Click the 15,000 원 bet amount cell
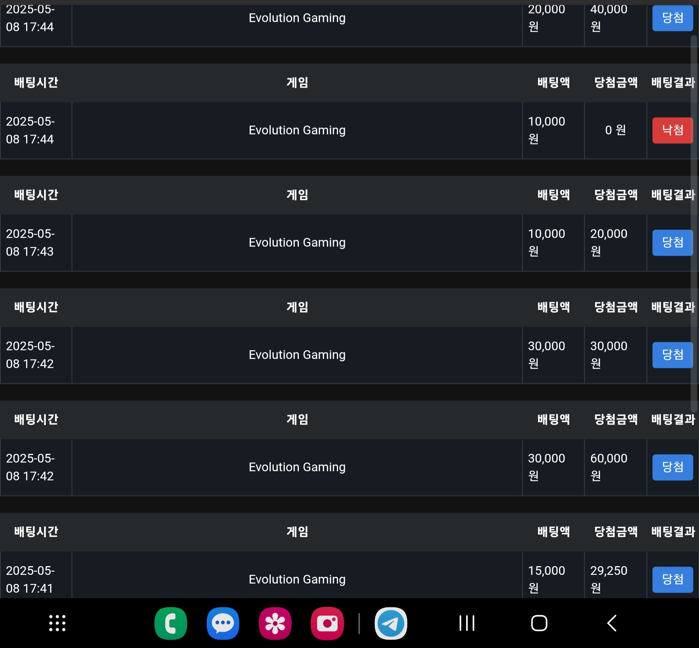 (553, 575)
